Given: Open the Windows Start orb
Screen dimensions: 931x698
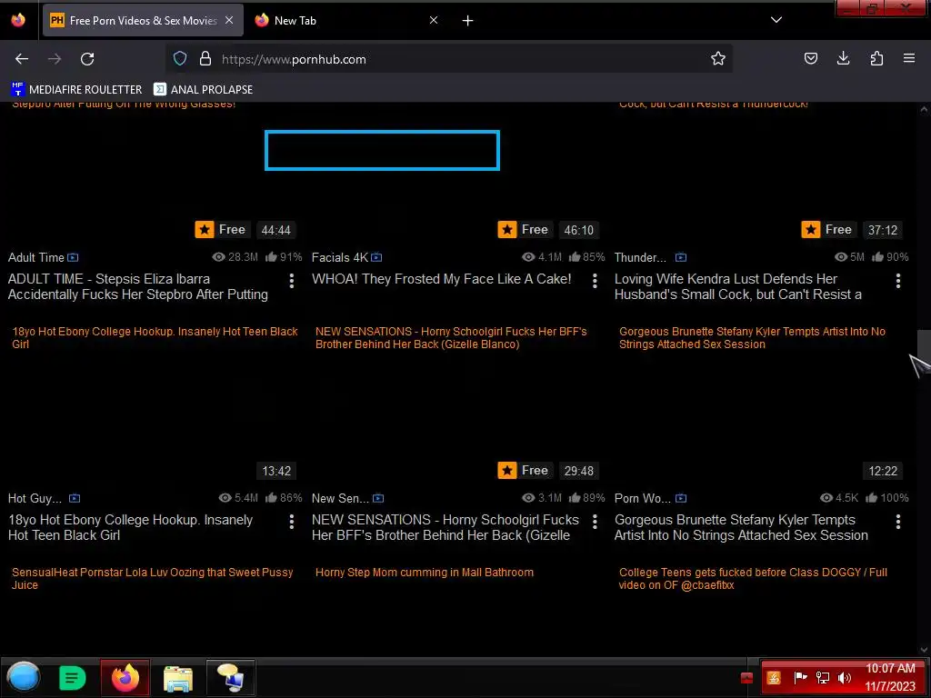Looking at the screenshot, I should (23, 677).
